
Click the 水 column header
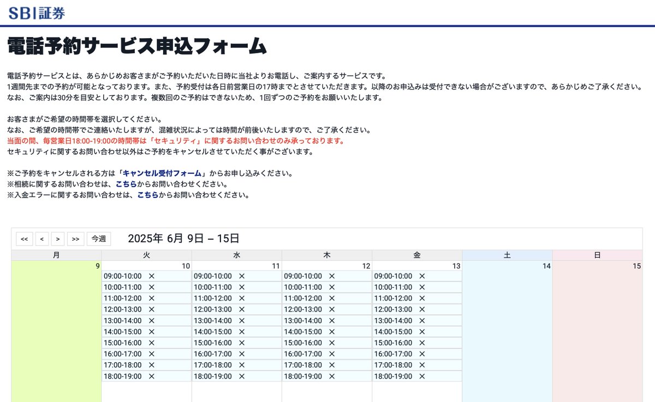[237, 255]
